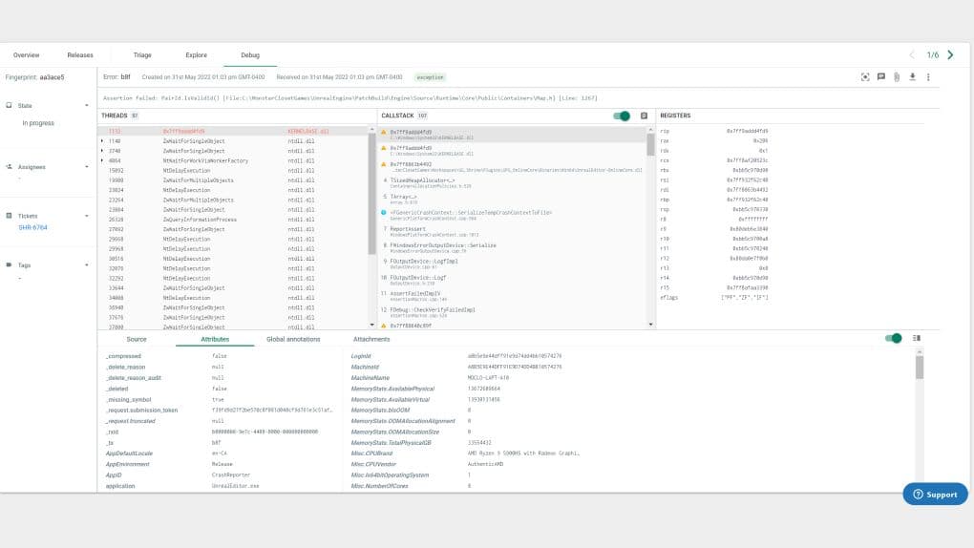Toggle the Callstack switch
This screenshot has height=548, width=974.
[x=622, y=116]
